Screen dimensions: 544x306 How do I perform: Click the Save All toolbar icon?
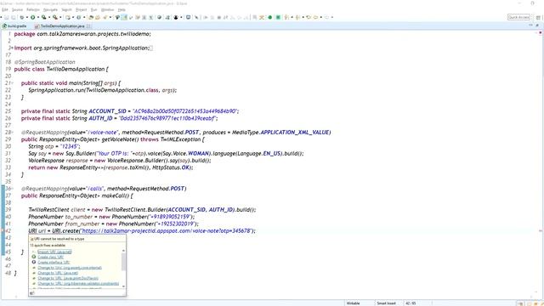pyautogui.click(x=14, y=17)
